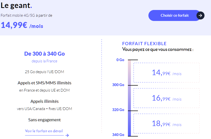Open the Voir le forfait en détail link
211x139 pixels.
[x=44, y=131]
